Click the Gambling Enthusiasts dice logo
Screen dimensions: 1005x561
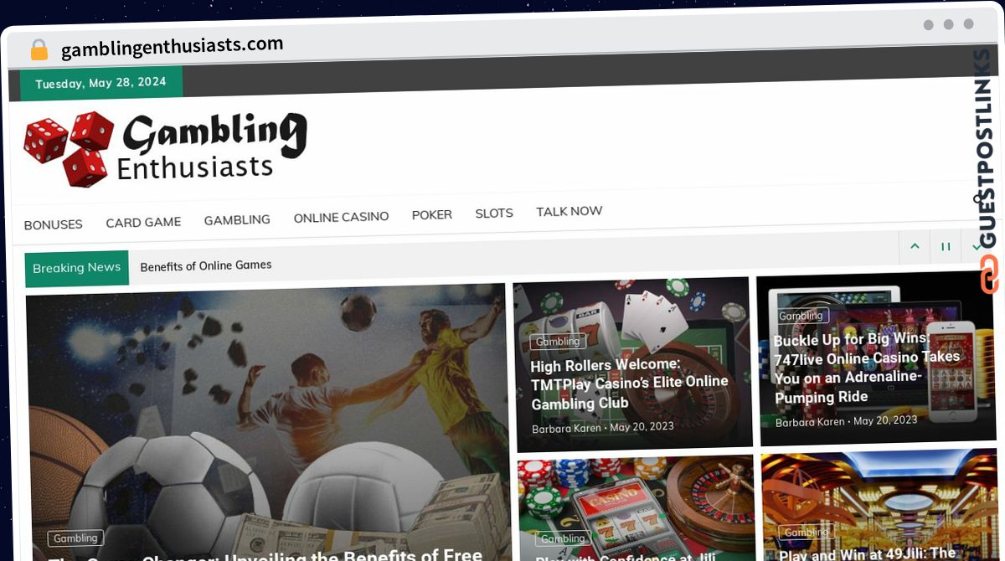(x=166, y=148)
